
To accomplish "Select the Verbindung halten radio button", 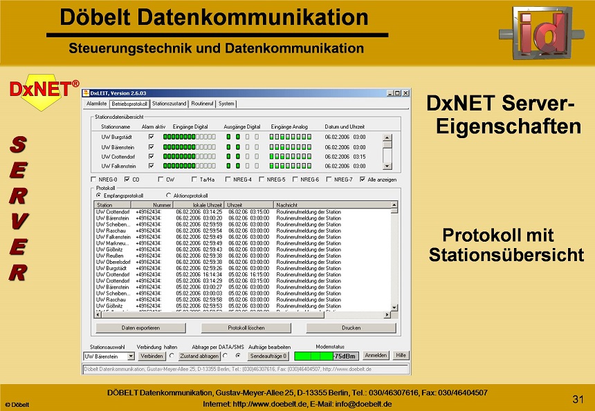I will pos(172,356).
